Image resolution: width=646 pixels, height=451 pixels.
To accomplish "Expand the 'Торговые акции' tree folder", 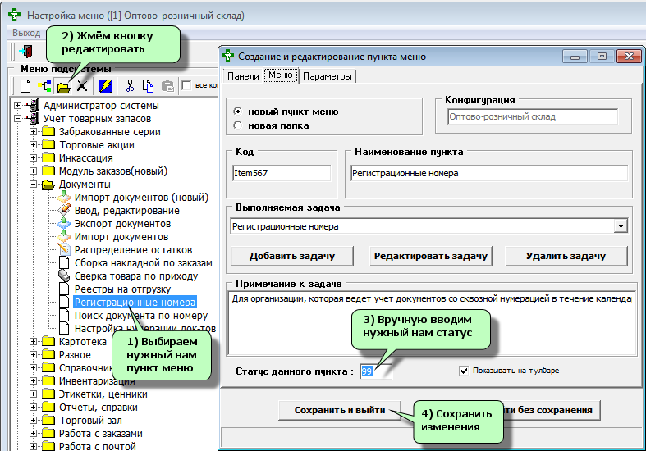I will 33,145.
